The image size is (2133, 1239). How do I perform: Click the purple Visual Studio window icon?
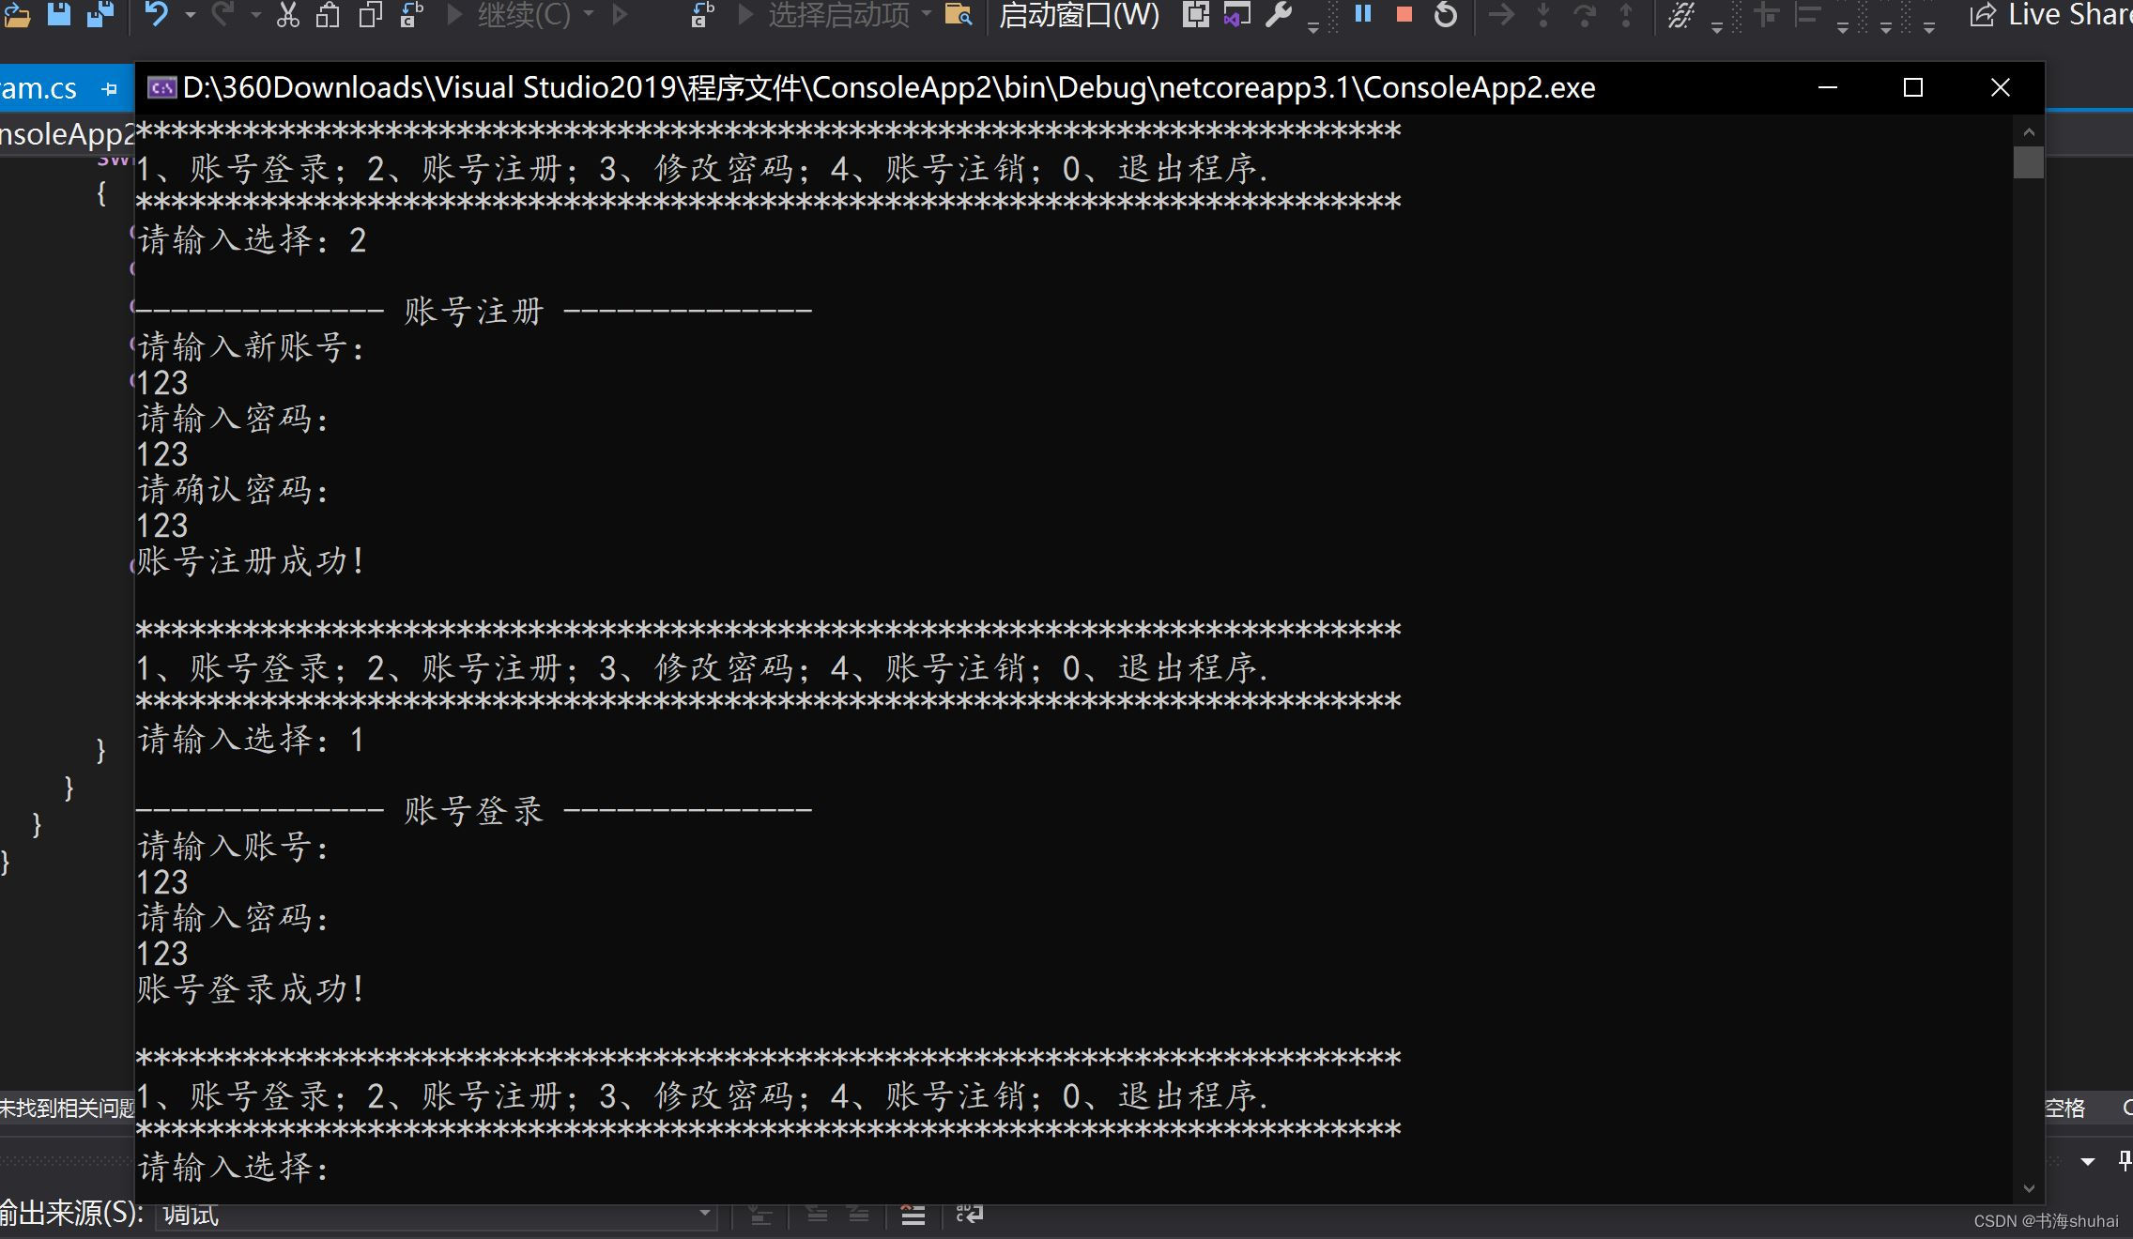(x=1237, y=14)
